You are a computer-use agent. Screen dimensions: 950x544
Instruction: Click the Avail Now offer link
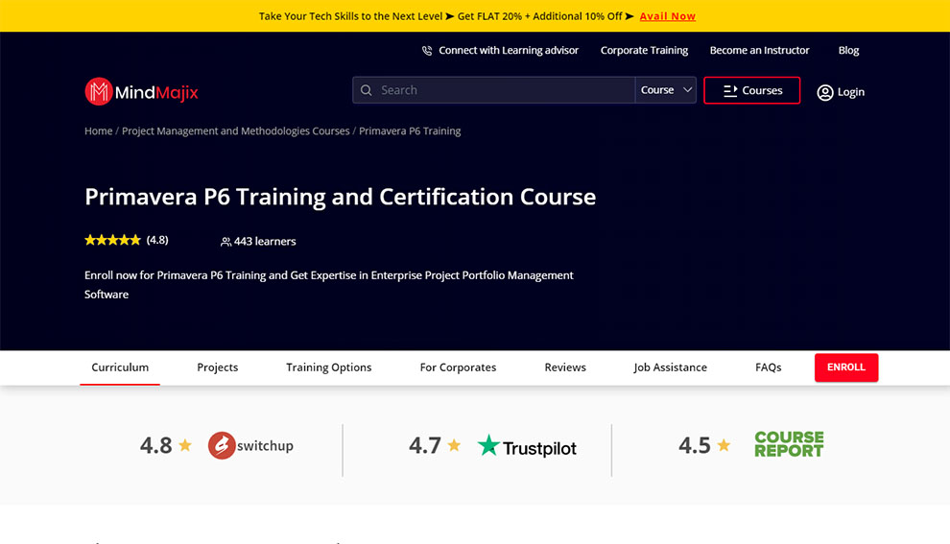pyautogui.click(x=668, y=16)
